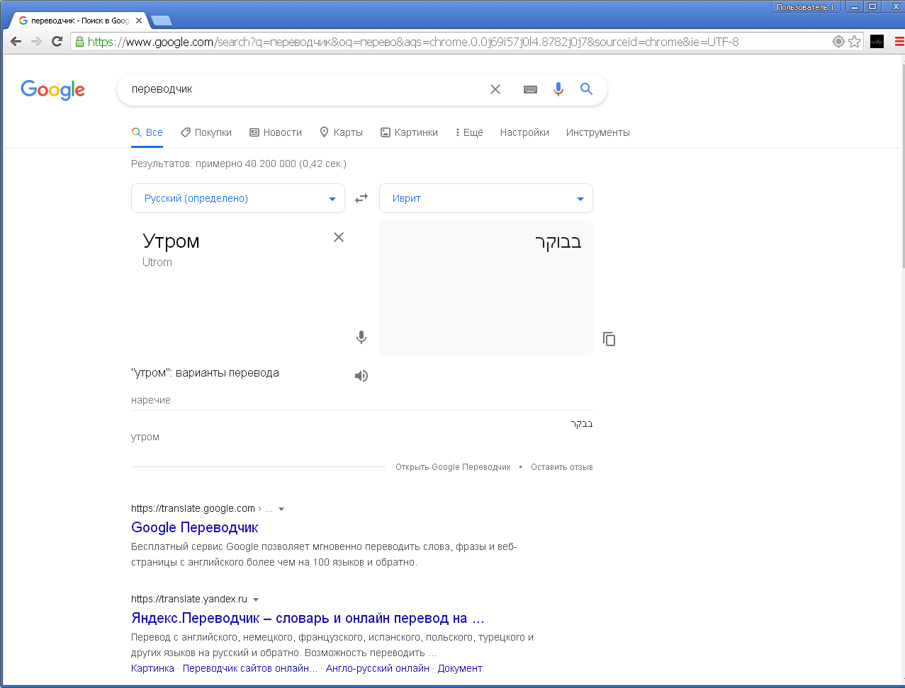This screenshot has height=688, width=905.
Task: Listen to the pronunciation with the speaker icon
Action: click(361, 376)
